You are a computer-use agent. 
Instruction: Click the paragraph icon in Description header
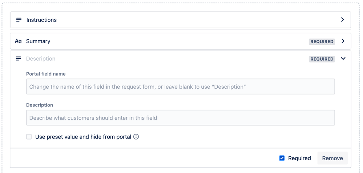click(18, 59)
